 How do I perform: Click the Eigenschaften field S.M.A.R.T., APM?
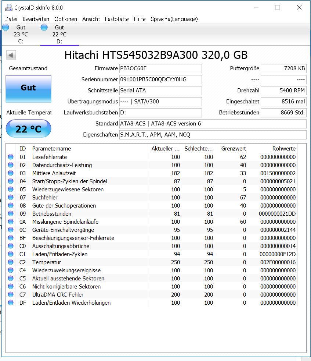pos(213,135)
